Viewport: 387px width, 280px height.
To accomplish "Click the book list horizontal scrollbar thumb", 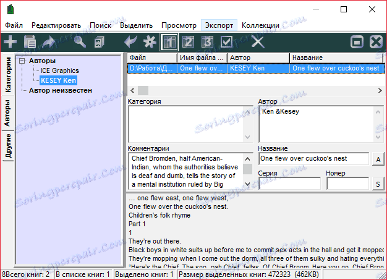I will (143, 90).
